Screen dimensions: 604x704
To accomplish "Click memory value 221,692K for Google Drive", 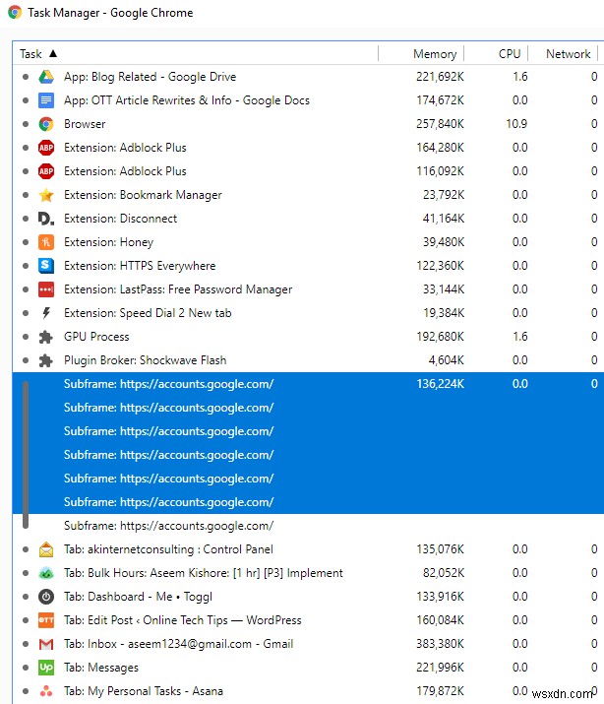I will tap(440, 77).
